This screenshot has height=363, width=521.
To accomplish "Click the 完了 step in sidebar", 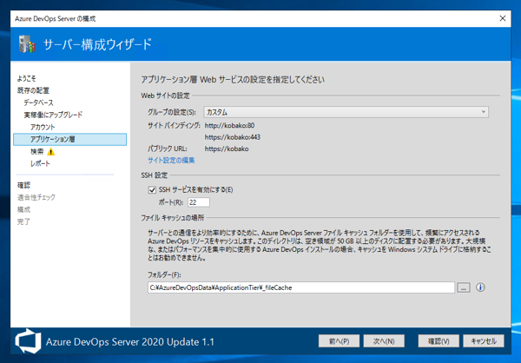I will pos(23,221).
